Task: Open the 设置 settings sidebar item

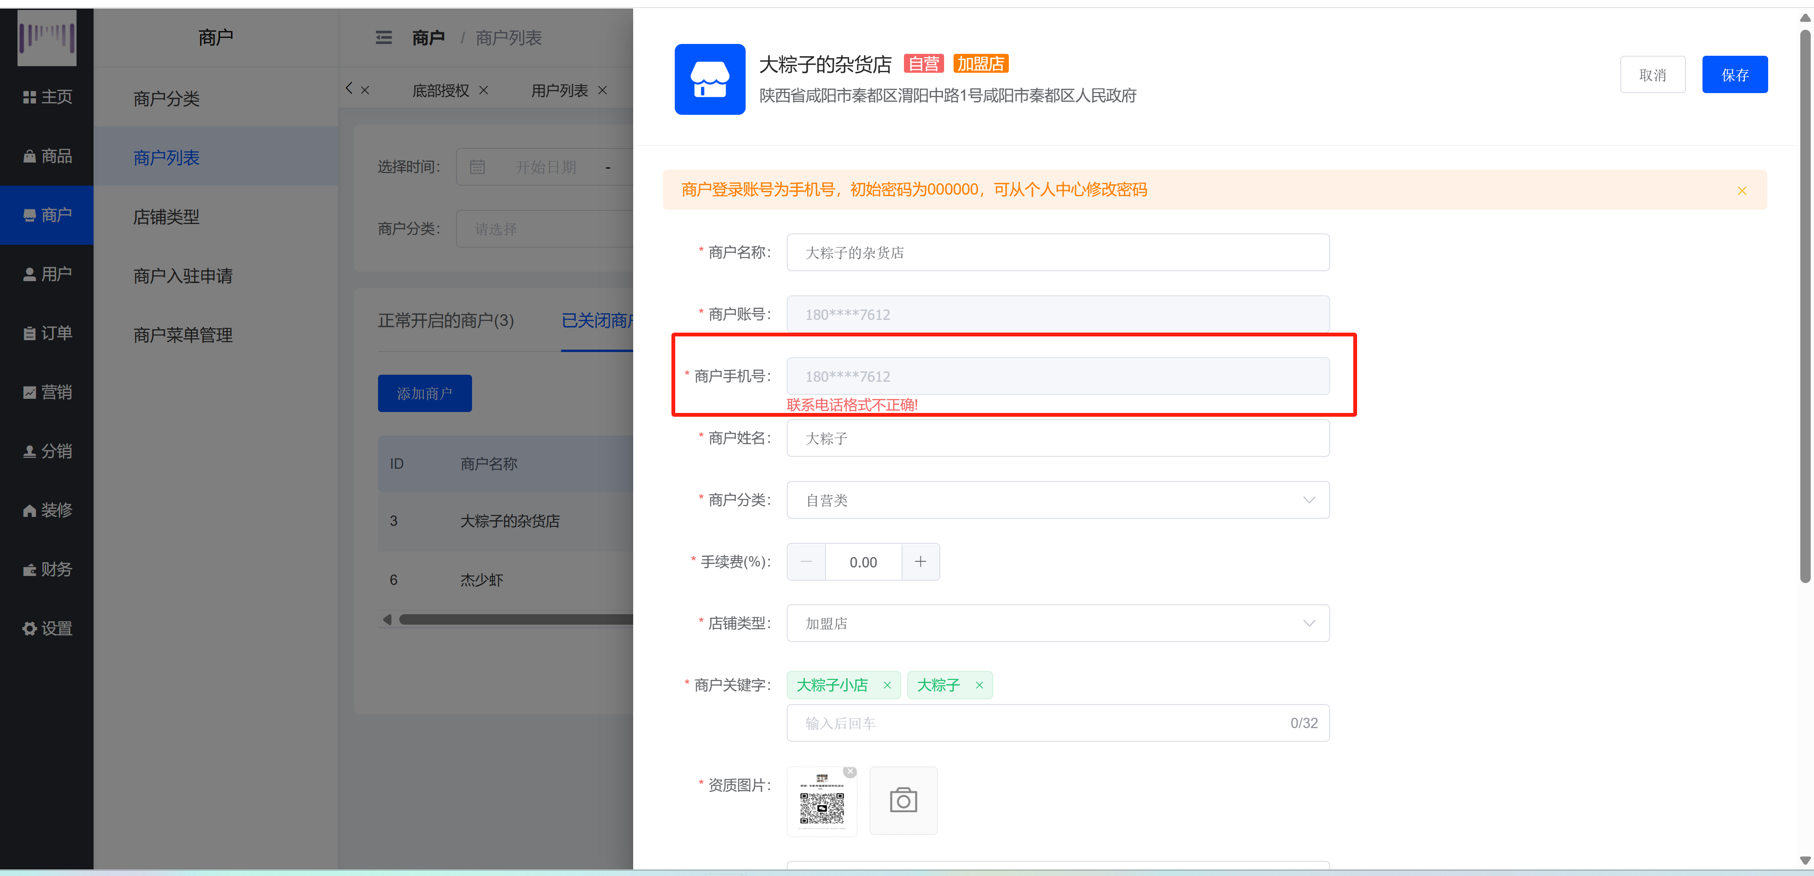Action: point(46,628)
